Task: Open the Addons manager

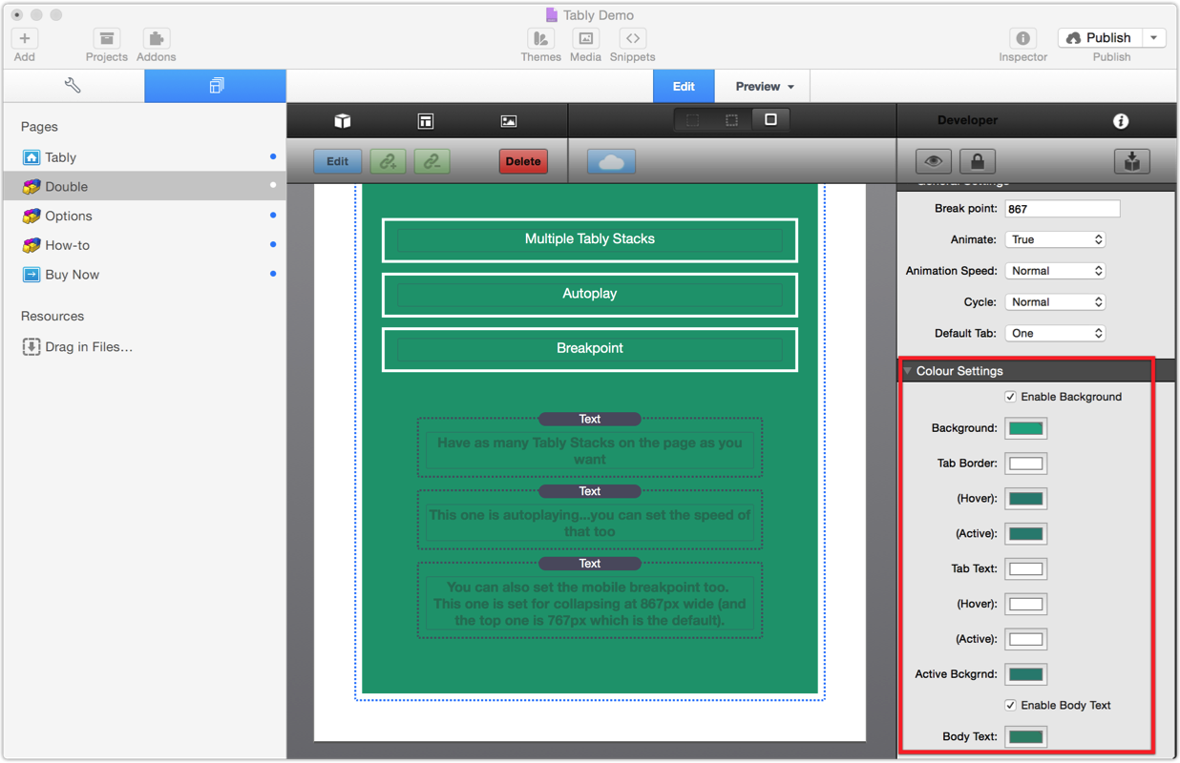Action: 156,38
